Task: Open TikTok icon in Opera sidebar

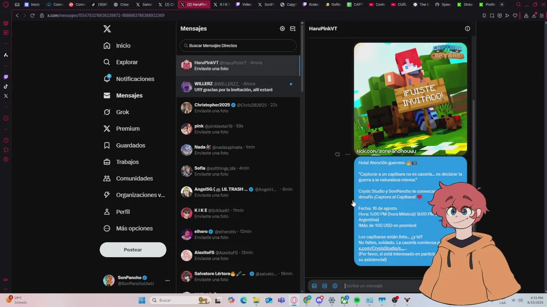Action: click(x=6, y=87)
